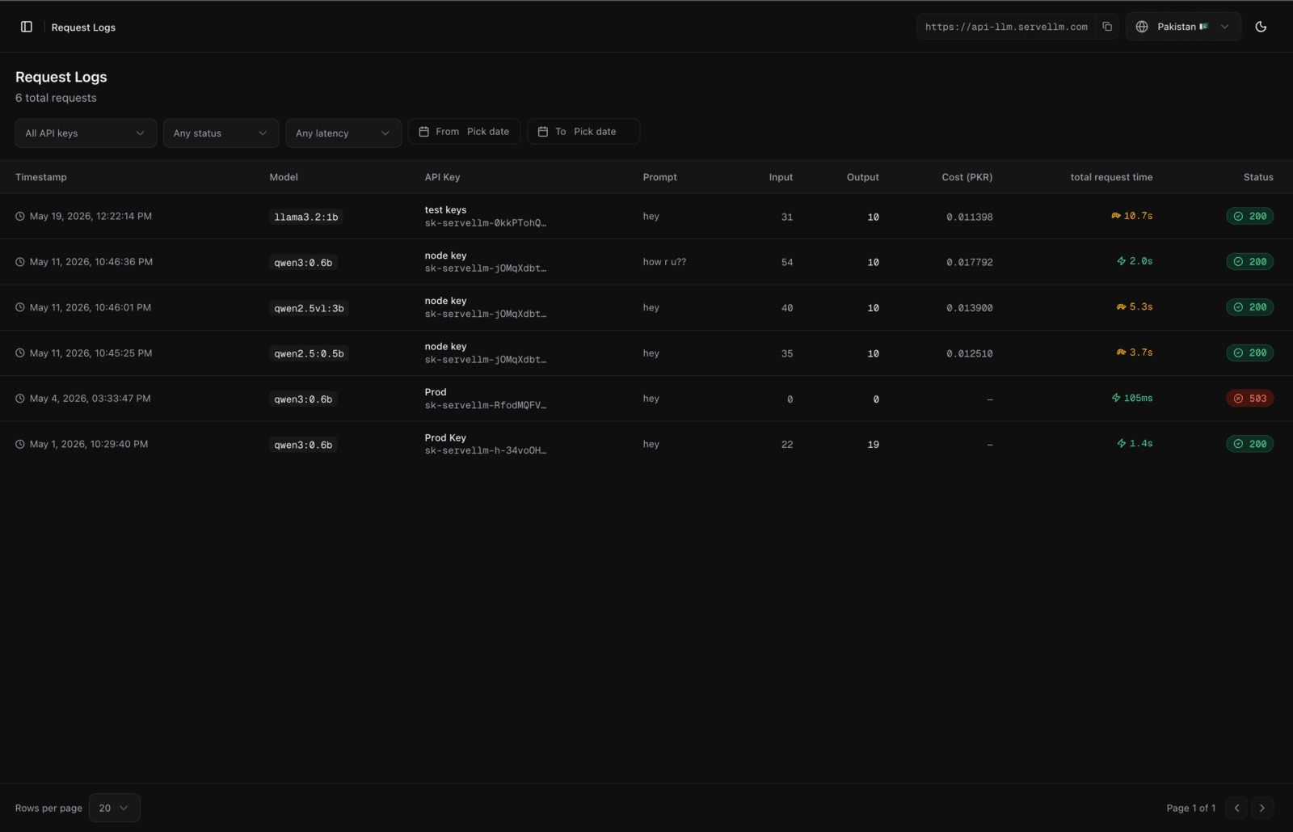Image resolution: width=1293 pixels, height=832 pixels.
Task: Click the lightning icon next to 2.0s
Action: tap(1122, 261)
